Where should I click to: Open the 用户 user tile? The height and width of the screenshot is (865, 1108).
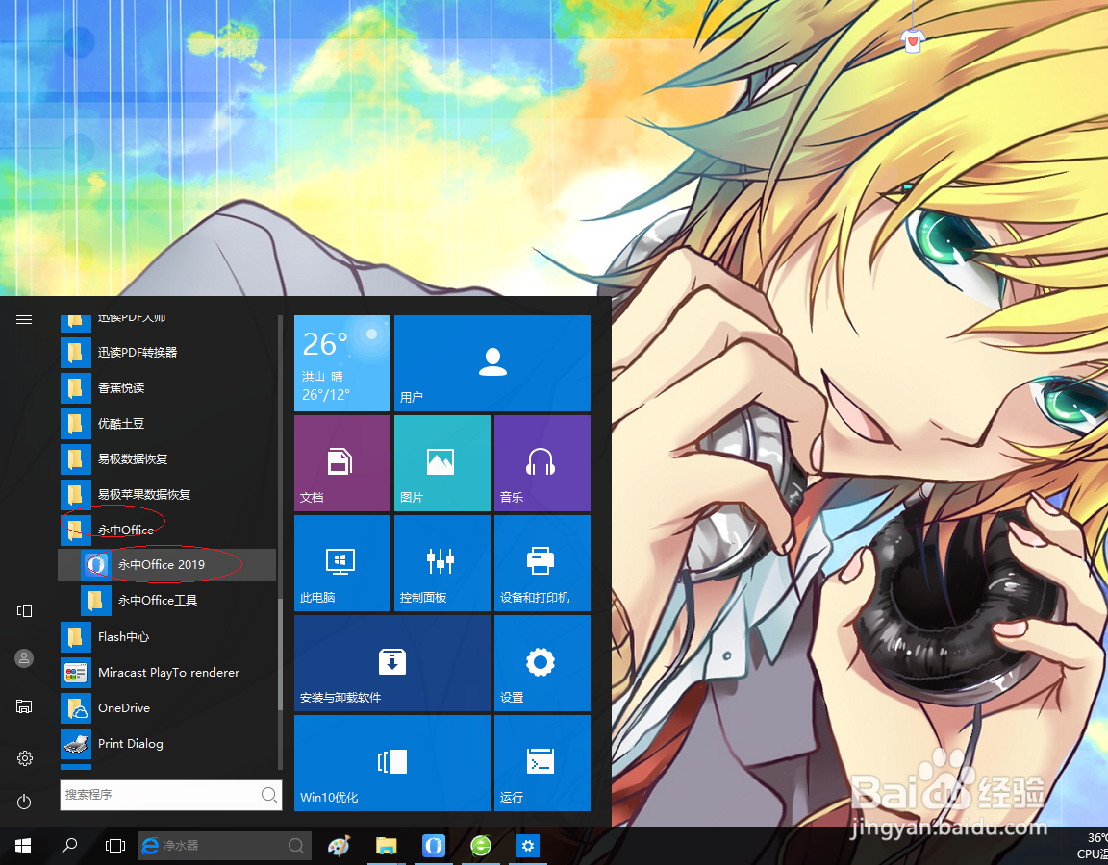(x=491, y=363)
